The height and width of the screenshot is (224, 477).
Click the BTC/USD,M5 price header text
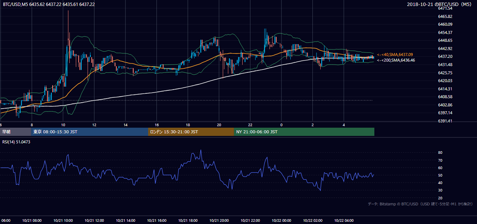tap(49, 4)
